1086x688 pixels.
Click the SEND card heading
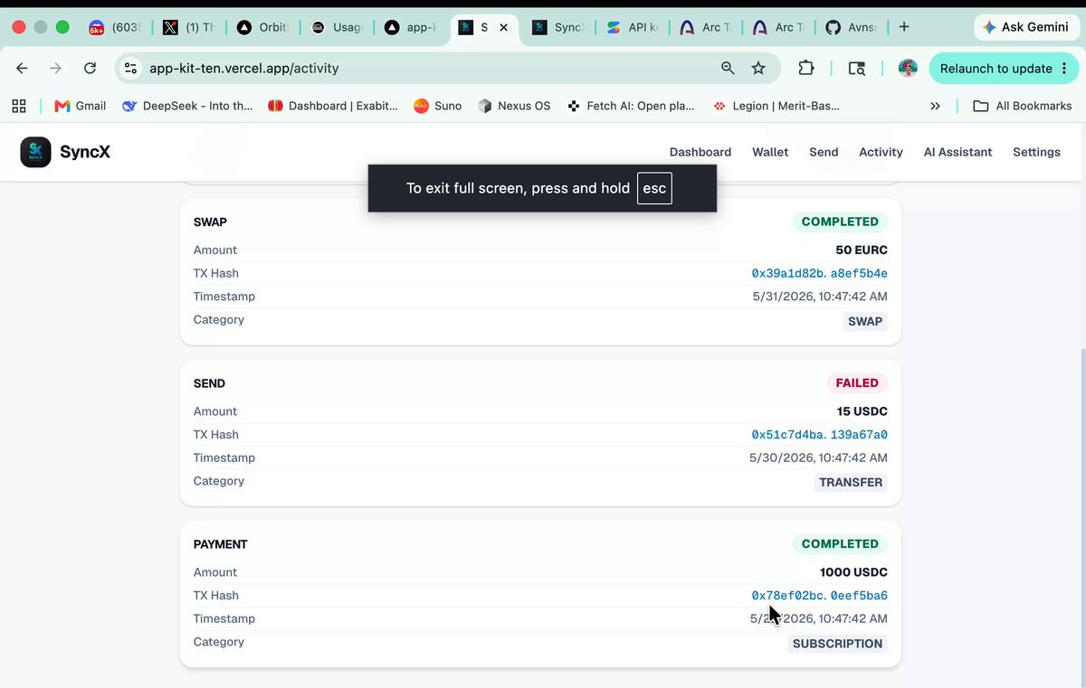tap(209, 383)
